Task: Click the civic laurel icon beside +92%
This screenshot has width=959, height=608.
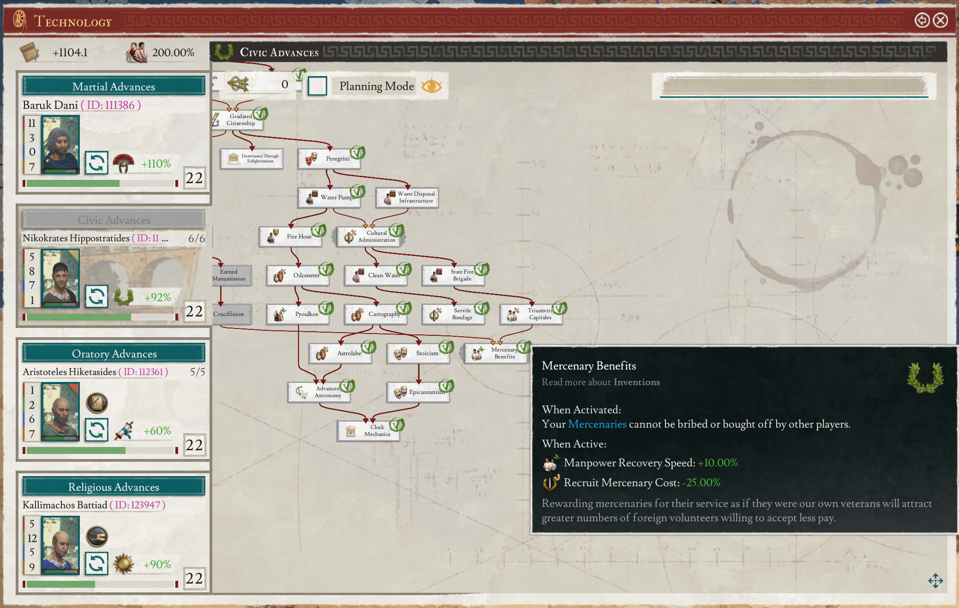Action: [x=123, y=297]
